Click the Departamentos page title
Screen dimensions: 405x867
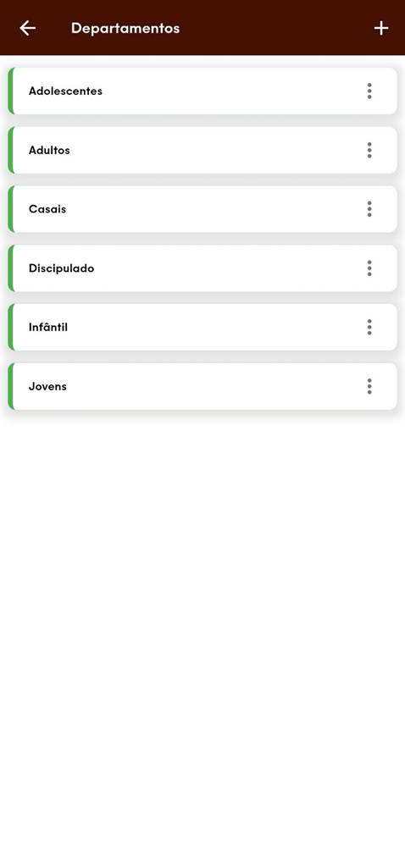125,28
